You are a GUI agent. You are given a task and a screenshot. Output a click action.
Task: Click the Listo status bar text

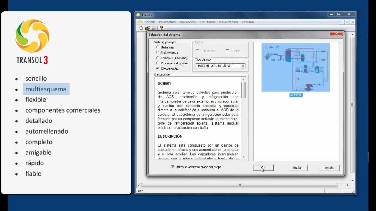click(x=140, y=191)
